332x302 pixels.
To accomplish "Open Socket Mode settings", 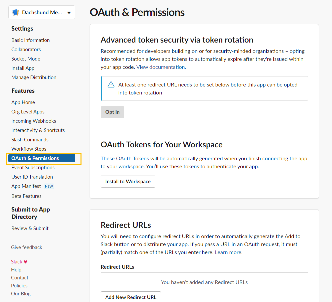I will coord(26,59).
